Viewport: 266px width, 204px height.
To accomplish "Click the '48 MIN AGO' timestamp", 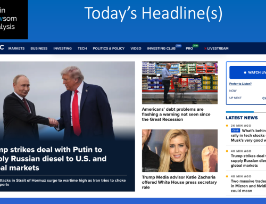I will (241, 176).
